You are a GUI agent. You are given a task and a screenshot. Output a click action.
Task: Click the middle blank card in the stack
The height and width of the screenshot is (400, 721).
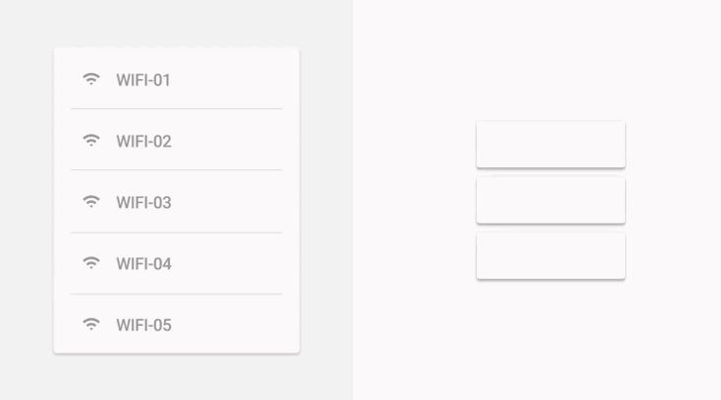[551, 200]
